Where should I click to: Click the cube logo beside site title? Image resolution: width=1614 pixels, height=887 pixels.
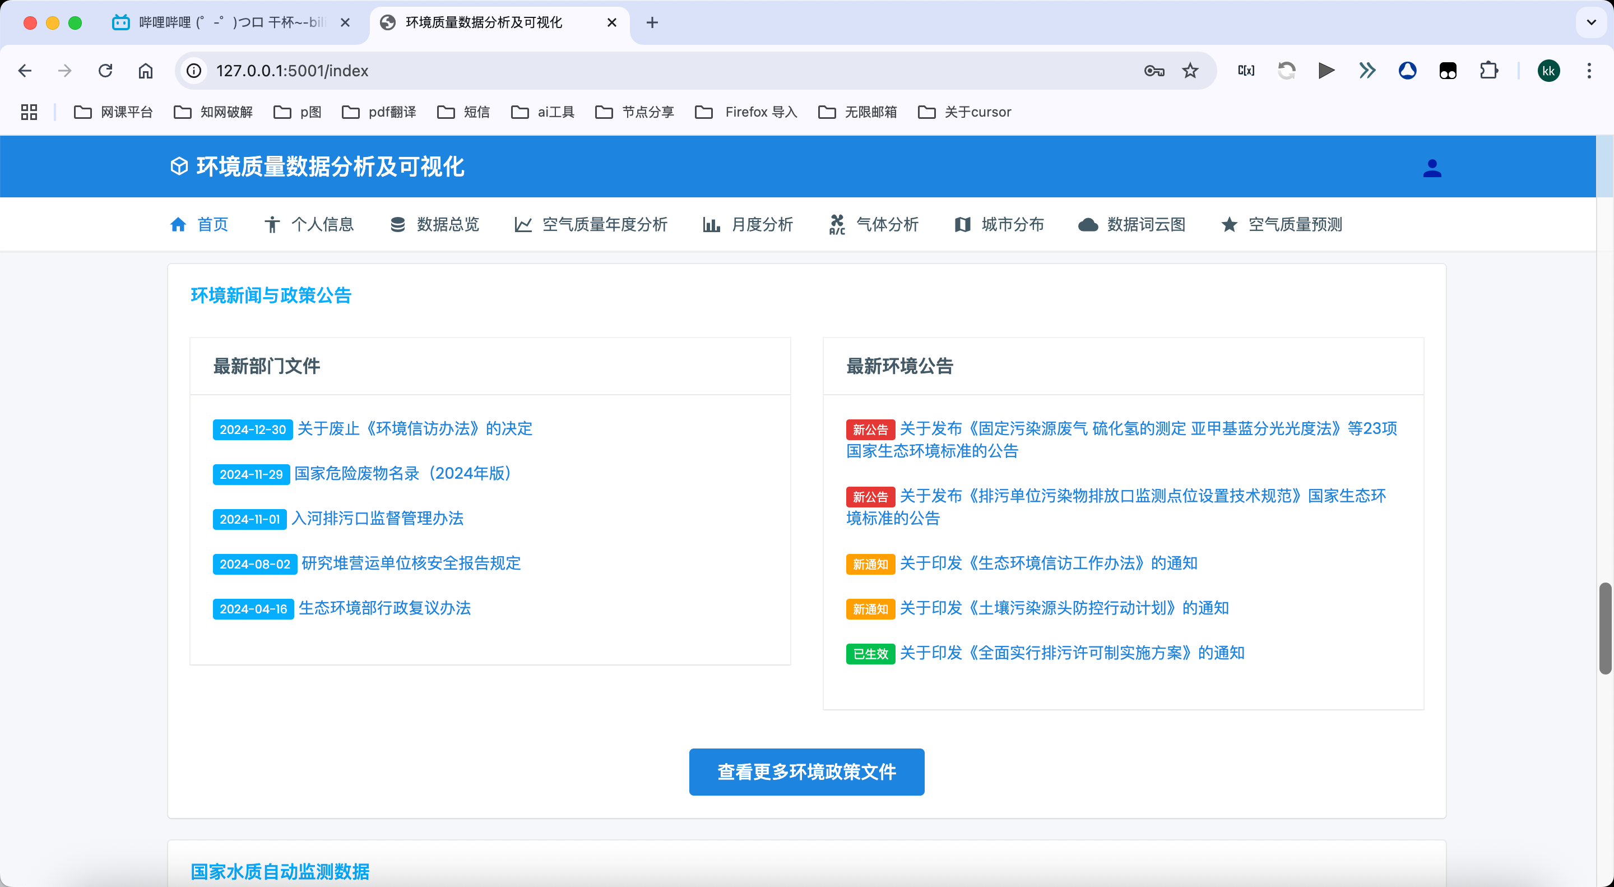179,167
